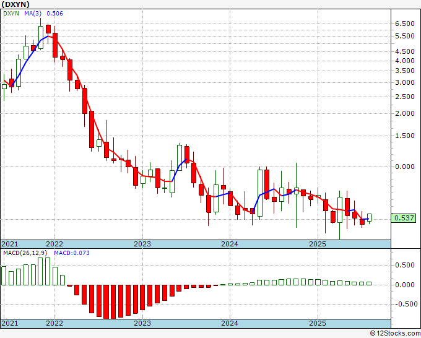Click the 0.500 MACD axis label

(x=405, y=265)
